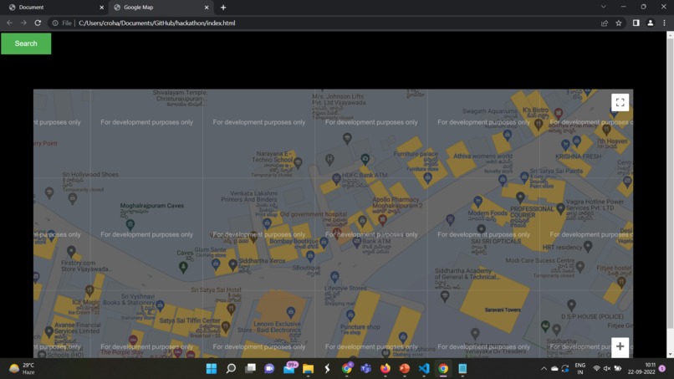
Task: Click Lifestyle Stores marker
Action: (334, 277)
